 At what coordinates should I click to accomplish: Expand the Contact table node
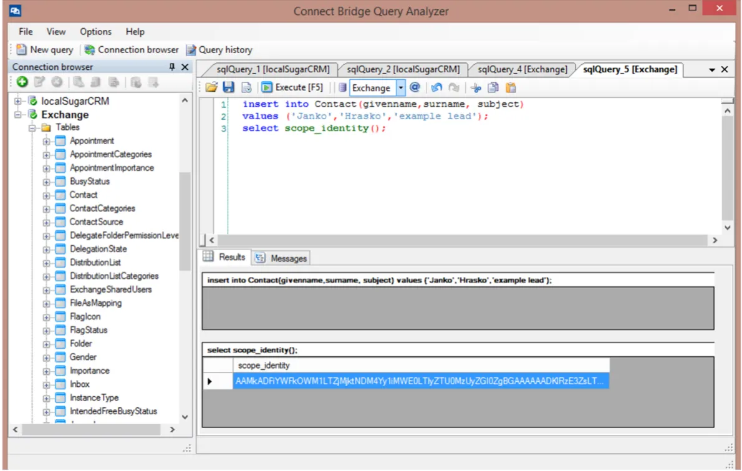click(x=46, y=195)
